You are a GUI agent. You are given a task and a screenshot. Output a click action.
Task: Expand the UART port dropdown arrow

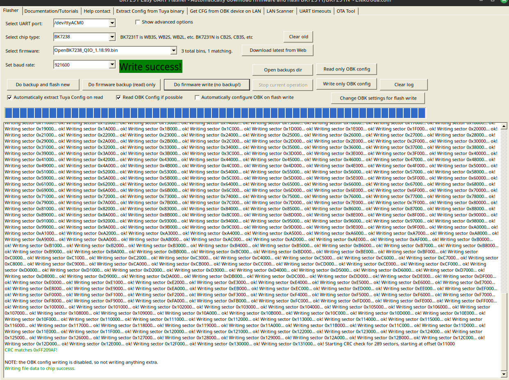click(112, 23)
